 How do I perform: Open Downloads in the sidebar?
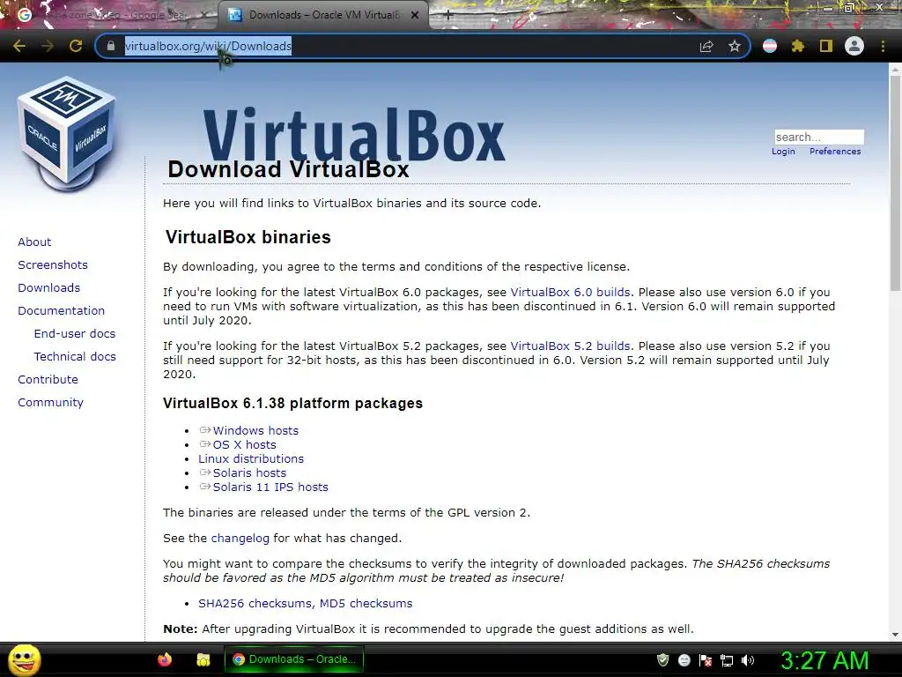[x=49, y=288]
